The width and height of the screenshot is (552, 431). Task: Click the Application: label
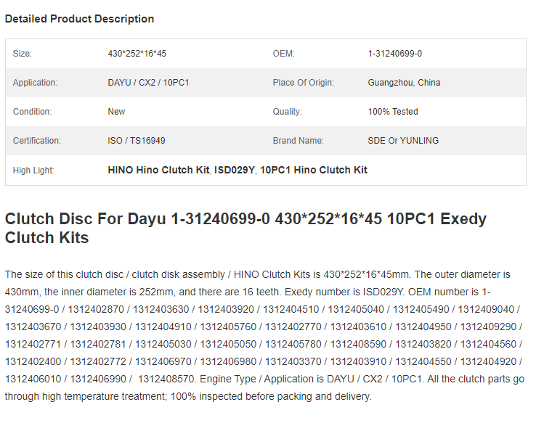pos(35,83)
